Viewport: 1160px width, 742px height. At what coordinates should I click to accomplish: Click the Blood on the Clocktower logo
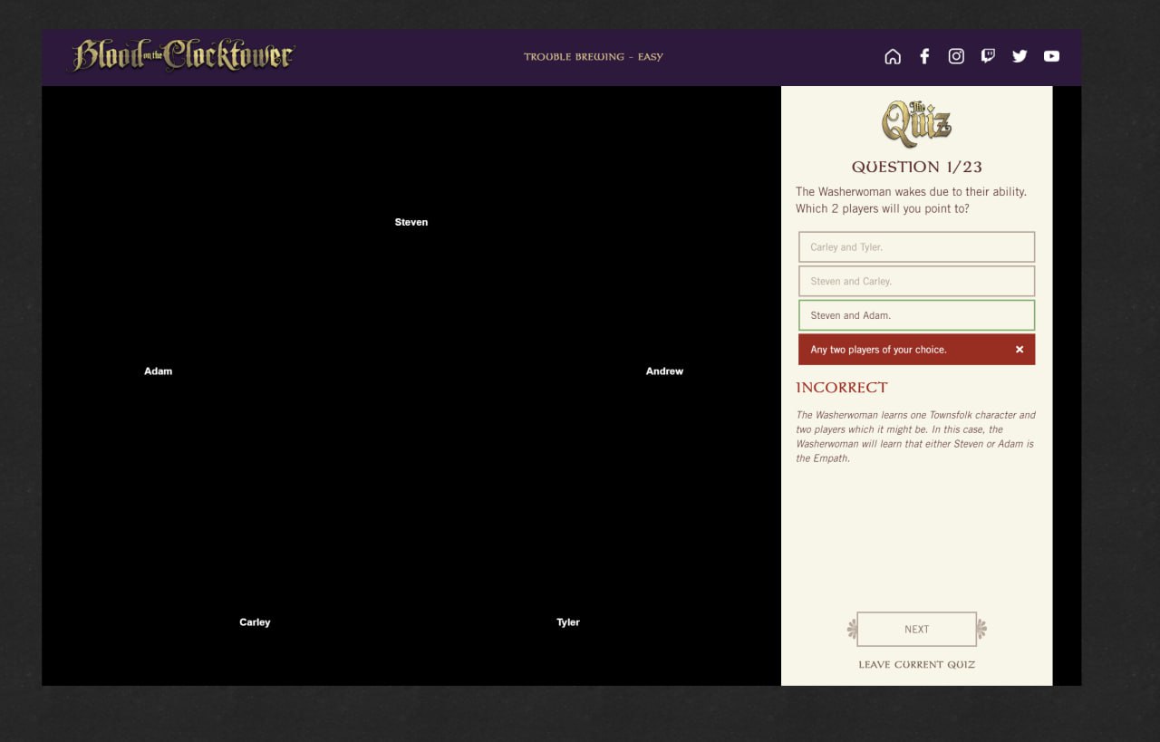[183, 56]
